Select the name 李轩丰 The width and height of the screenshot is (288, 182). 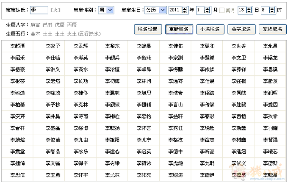click(x=80, y=175)
